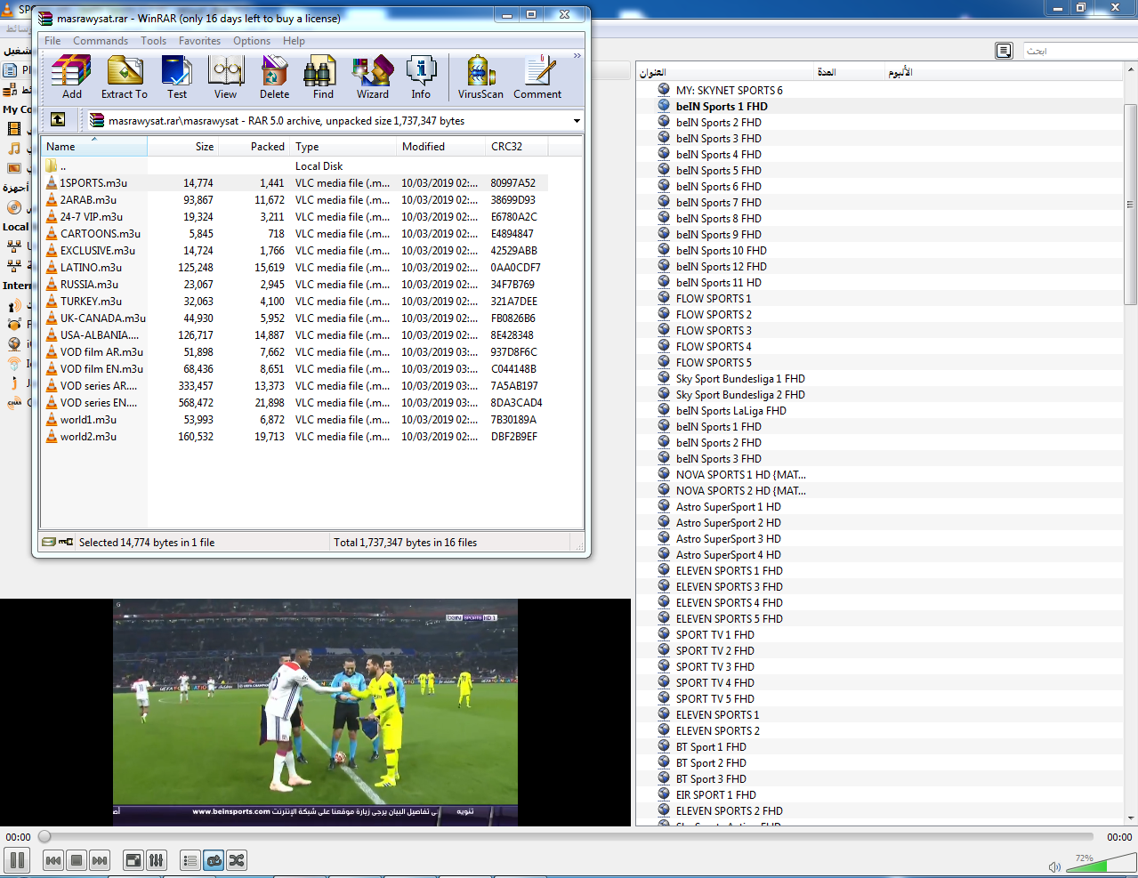
Task: Select FLOW SPORTS 1 in the playlist
Action: pyautogui.click(x=714, y=299)
